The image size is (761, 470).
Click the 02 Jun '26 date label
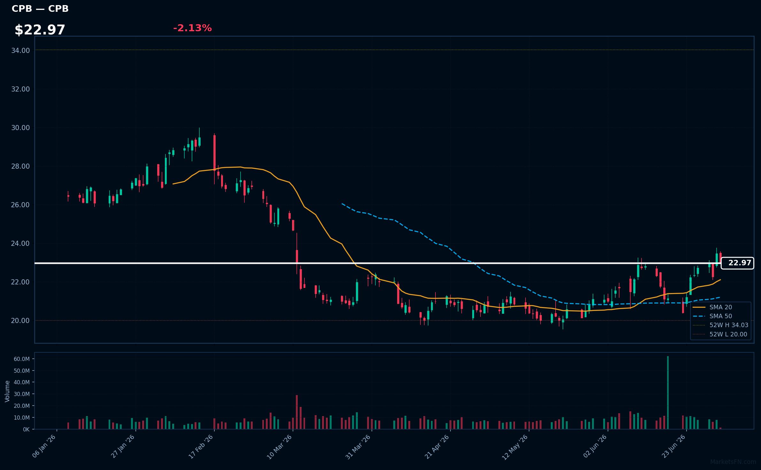tap(595, 446)
